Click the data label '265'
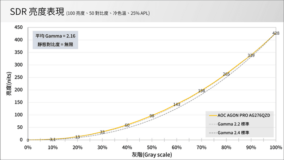Viewport: 284px width, 160px height. pos(226,74)
